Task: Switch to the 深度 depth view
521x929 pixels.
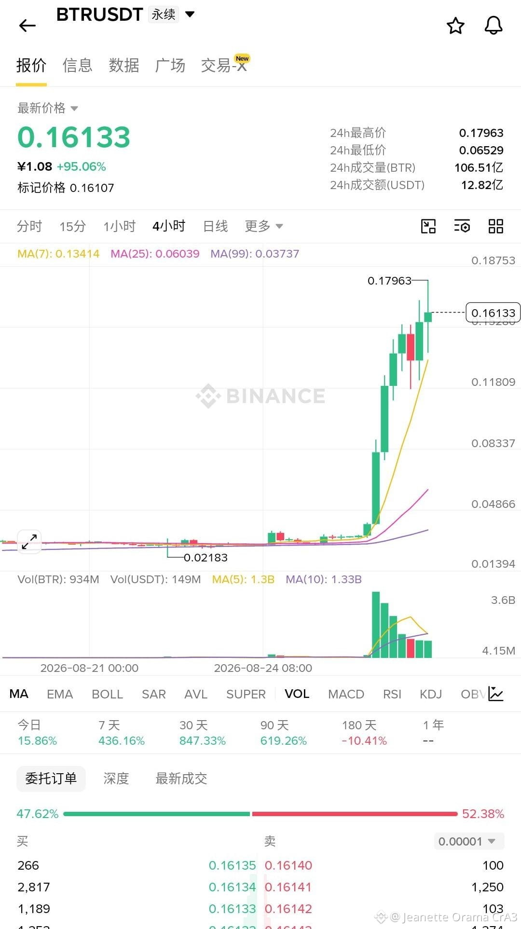Action: (x=116, y=779)
